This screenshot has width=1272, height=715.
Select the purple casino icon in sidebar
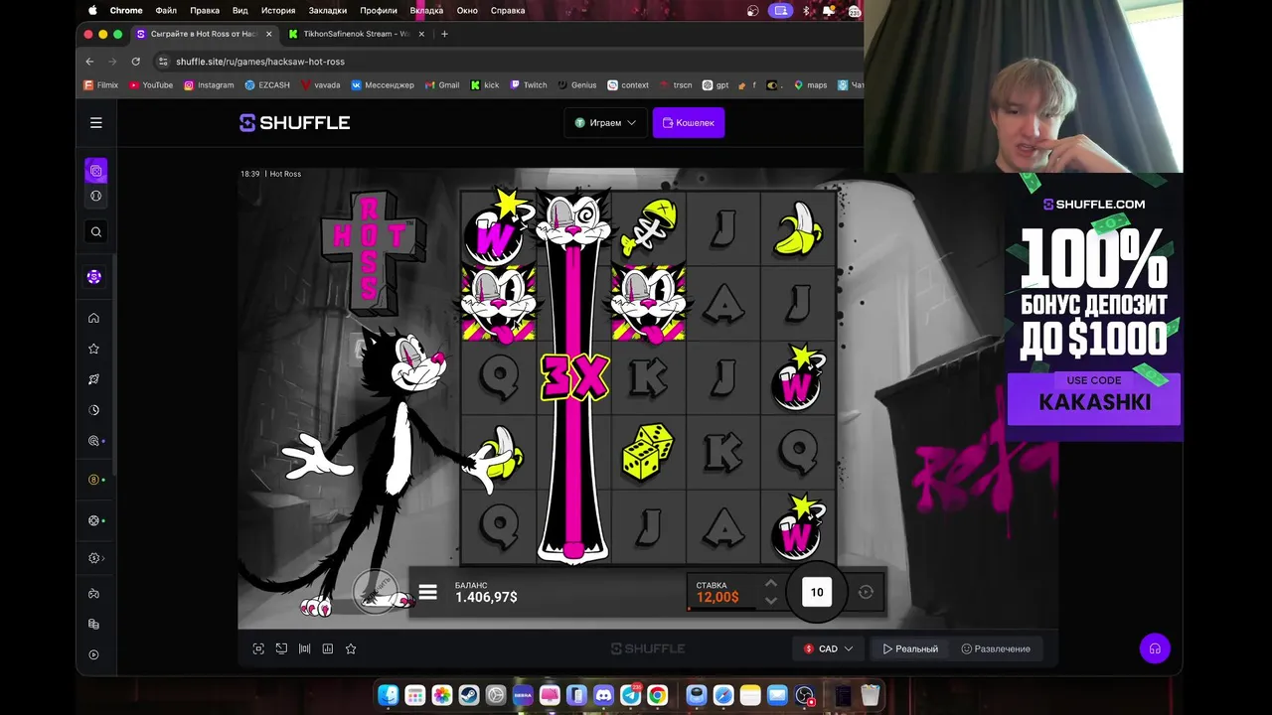pos(96,171)
